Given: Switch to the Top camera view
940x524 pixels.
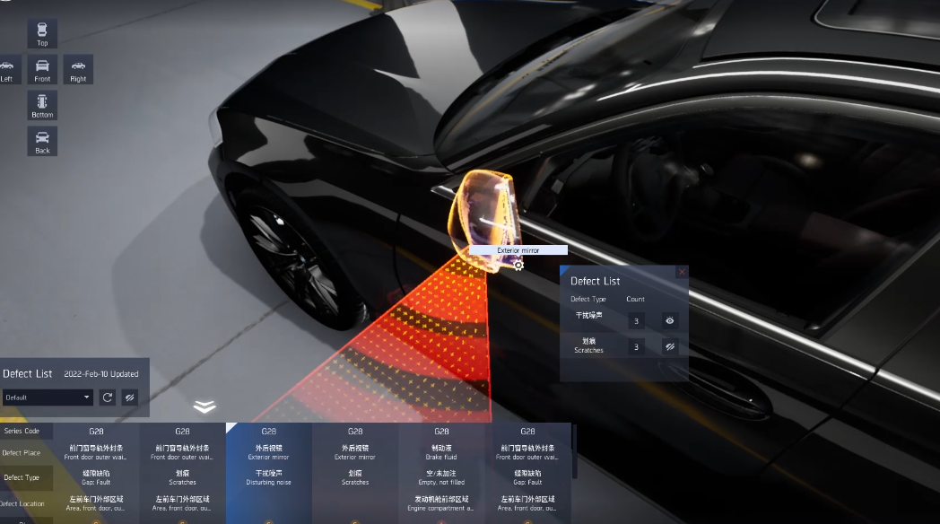Looking at the screenshot, I should pyautogui.click(x=42, y=33).
